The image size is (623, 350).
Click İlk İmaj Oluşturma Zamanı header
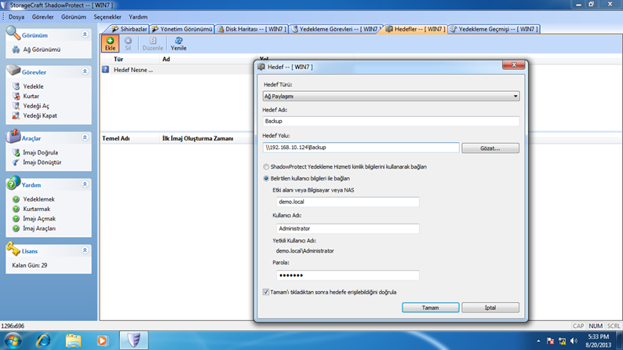[198, 138]
